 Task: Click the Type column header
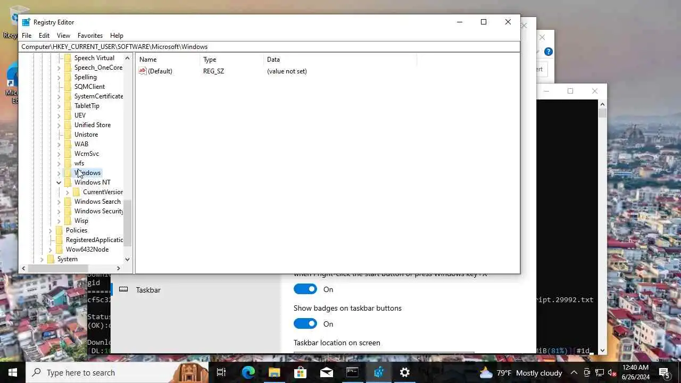click(x=232, y=60)
